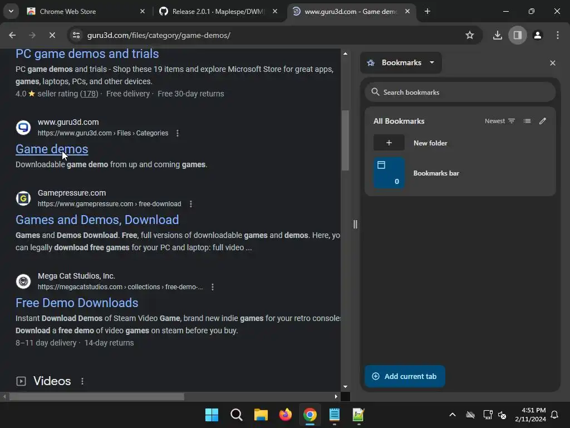This screenshot has width=570, height=428.
Task: Open Bookmarks side panel dropdown
Action: [401, 62]
